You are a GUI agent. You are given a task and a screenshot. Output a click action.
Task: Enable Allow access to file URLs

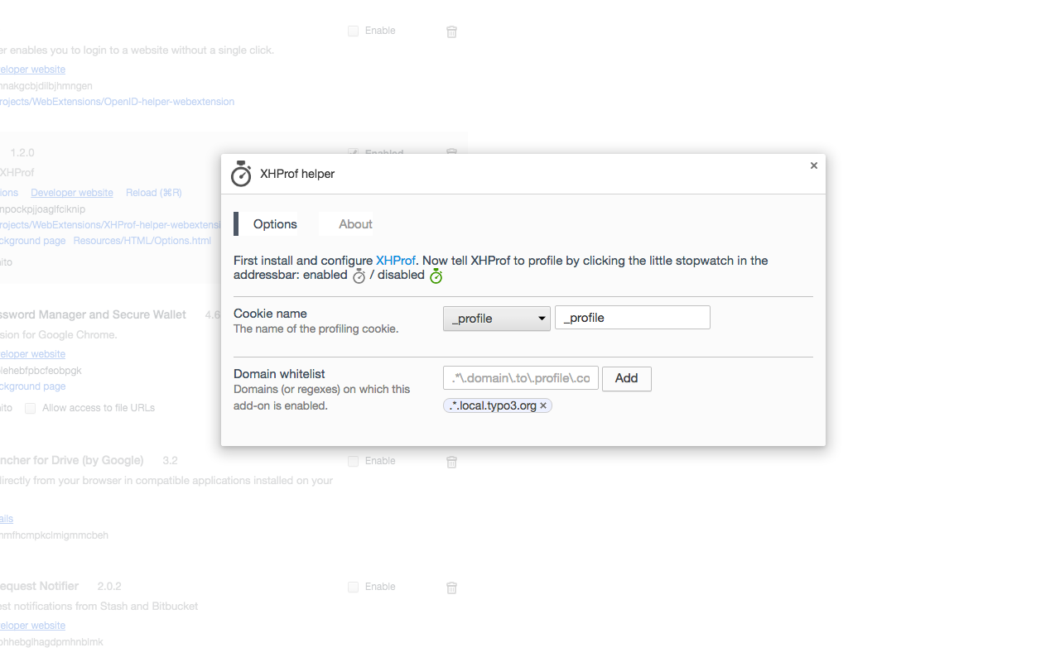click(30, 407)
